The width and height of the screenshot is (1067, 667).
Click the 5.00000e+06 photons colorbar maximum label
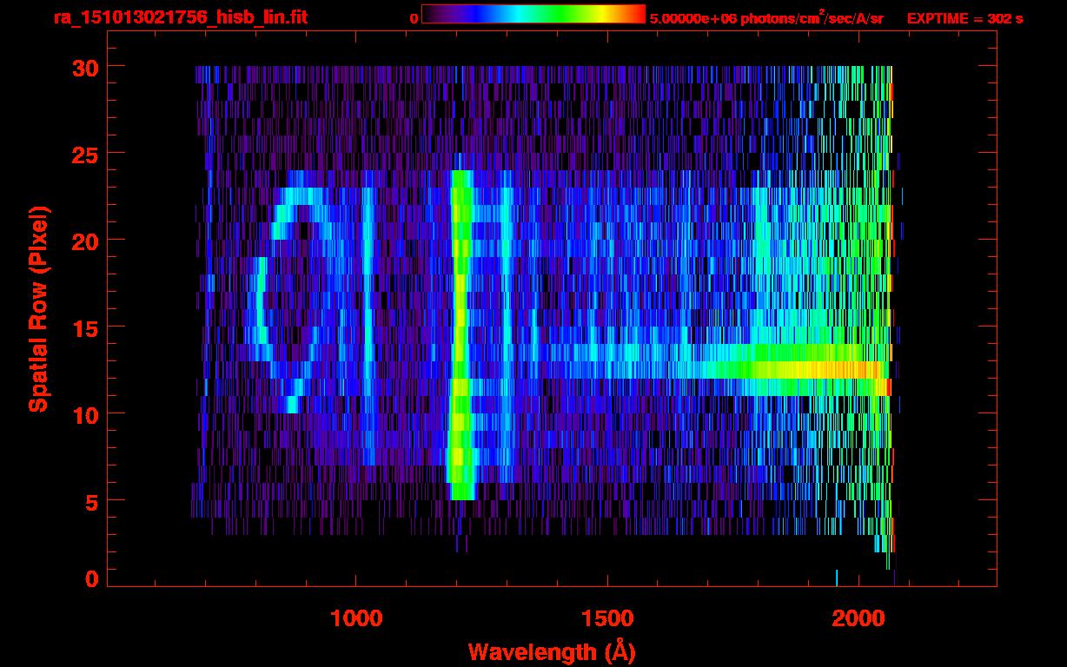tap(766, 18)
